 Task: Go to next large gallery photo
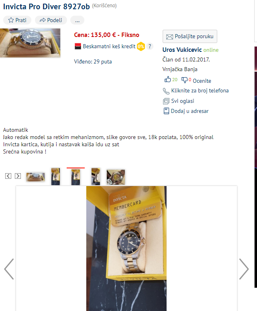(x=244, y=269)
